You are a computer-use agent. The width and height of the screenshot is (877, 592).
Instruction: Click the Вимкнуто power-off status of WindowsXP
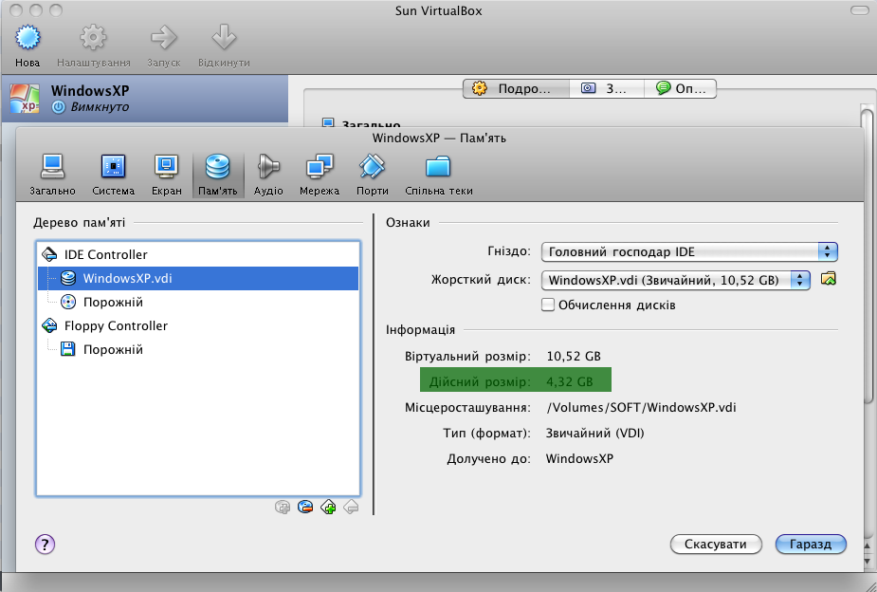91,107
